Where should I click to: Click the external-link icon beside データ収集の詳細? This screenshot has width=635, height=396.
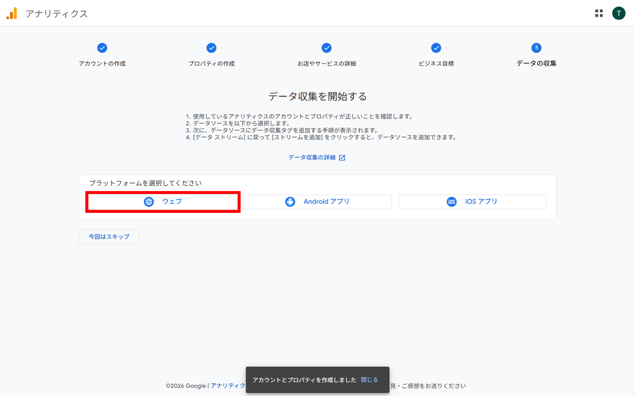tap(342, 158)
